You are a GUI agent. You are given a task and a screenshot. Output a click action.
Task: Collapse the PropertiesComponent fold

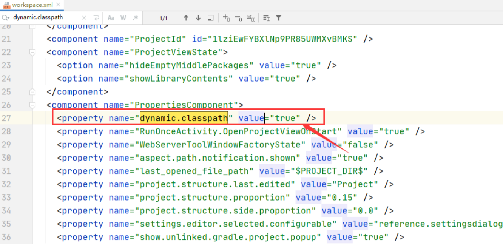click(x=32, y=105)
